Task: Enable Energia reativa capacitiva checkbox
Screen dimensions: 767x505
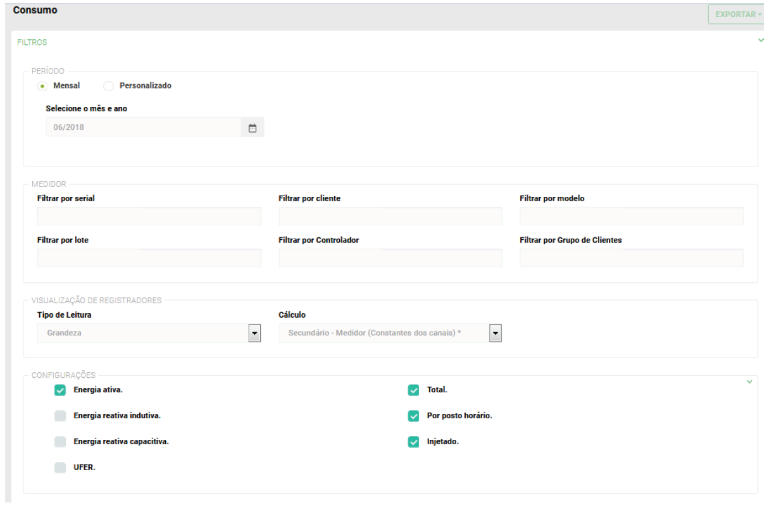Action: (x=60, y=442)
